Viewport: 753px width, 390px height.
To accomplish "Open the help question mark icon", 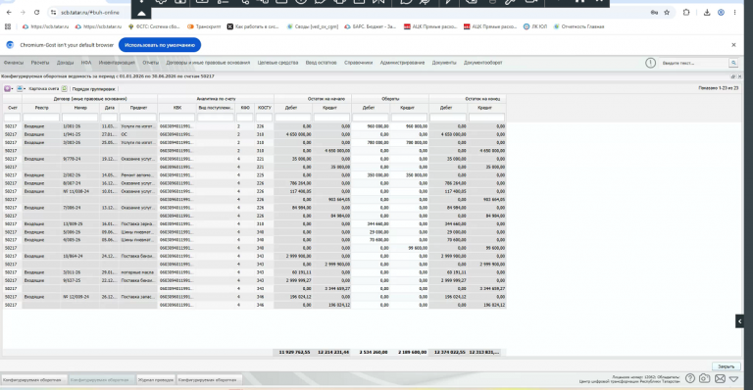I will [690, 378].
